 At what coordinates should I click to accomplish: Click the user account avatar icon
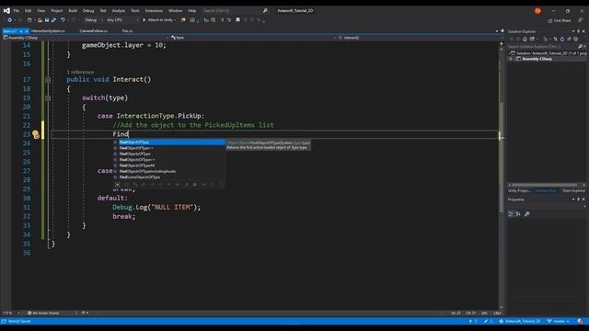[537, 11]
